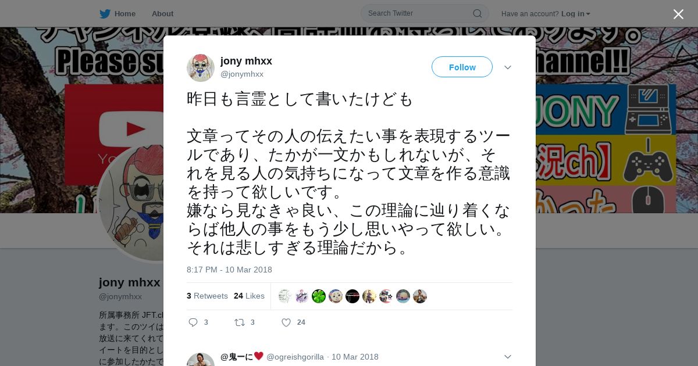The width and height of the screenshot is (698, 366).
Task: Close the tweet overlay with the X
Action: 678,14
